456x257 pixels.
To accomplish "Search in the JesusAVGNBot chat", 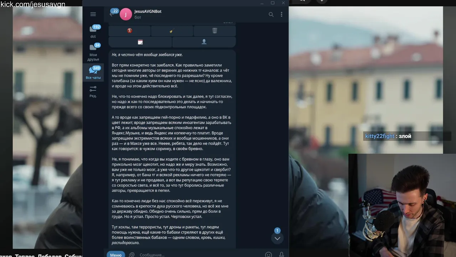I will tap(271, 14).
